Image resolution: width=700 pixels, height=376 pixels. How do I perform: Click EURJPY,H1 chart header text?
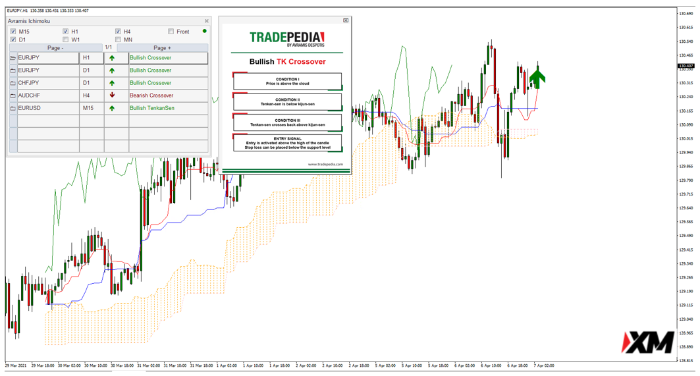(18, 11)
